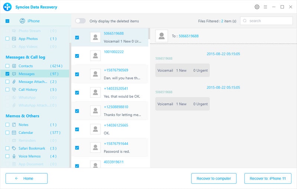297x189 pixels.
Task: Open the hamburger menu icon
Action: (x=265, y=7)
